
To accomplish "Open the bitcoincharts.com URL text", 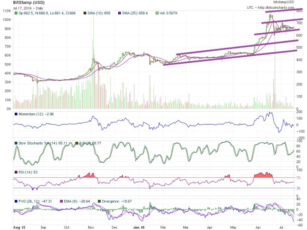I will pos(277,8).
